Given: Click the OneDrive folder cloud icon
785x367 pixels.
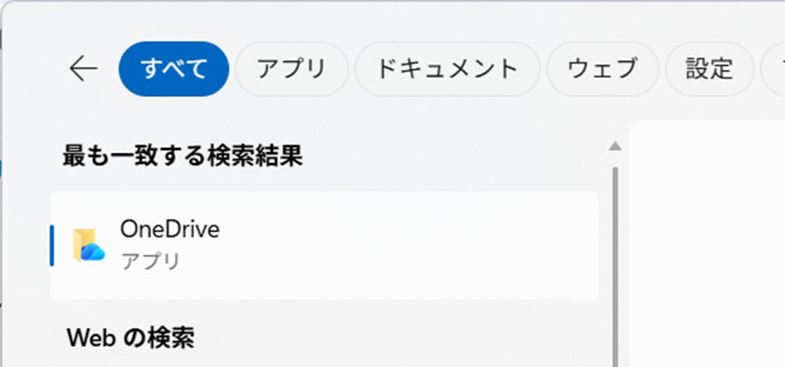Looking at the screenshot, I should point(88,245).
